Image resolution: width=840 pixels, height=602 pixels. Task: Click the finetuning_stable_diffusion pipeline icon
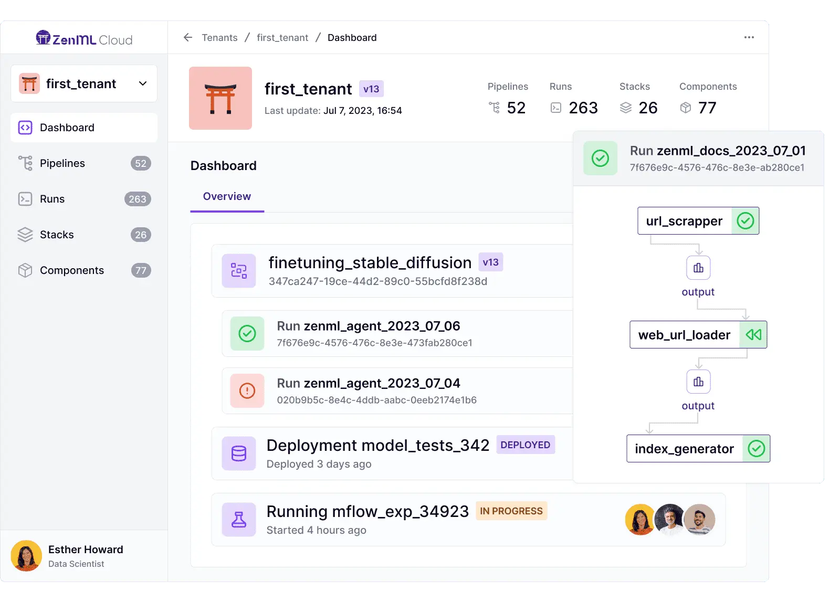pos(239,271)
